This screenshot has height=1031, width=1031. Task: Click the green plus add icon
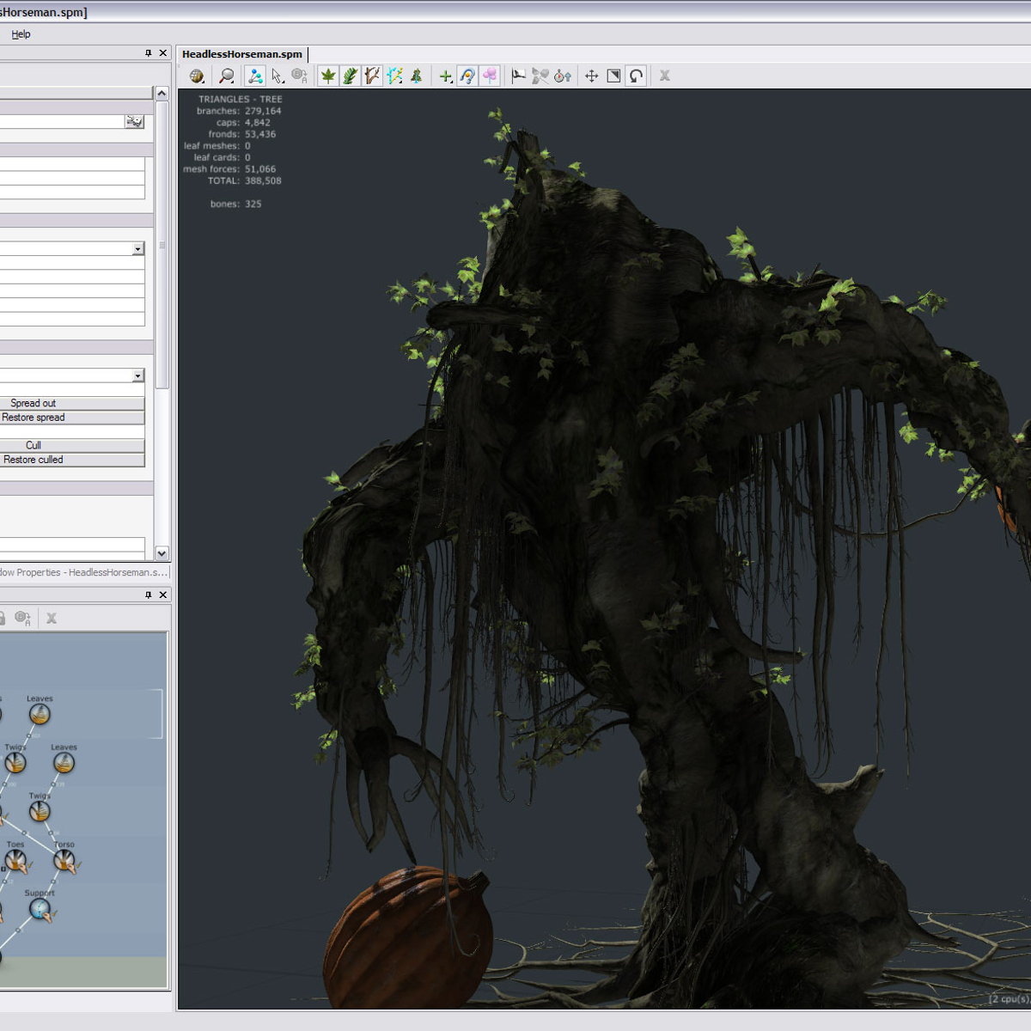pyautogui.click(x=445, y=76)
